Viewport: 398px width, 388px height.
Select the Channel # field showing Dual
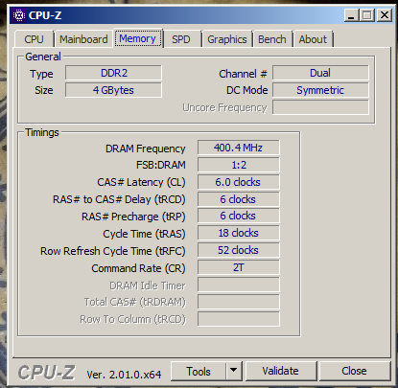(320, 73)
